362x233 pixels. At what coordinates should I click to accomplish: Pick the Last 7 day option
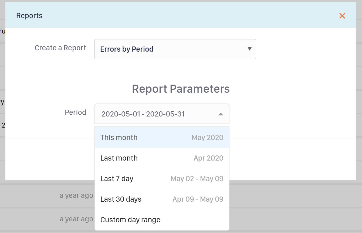(117, 179)
